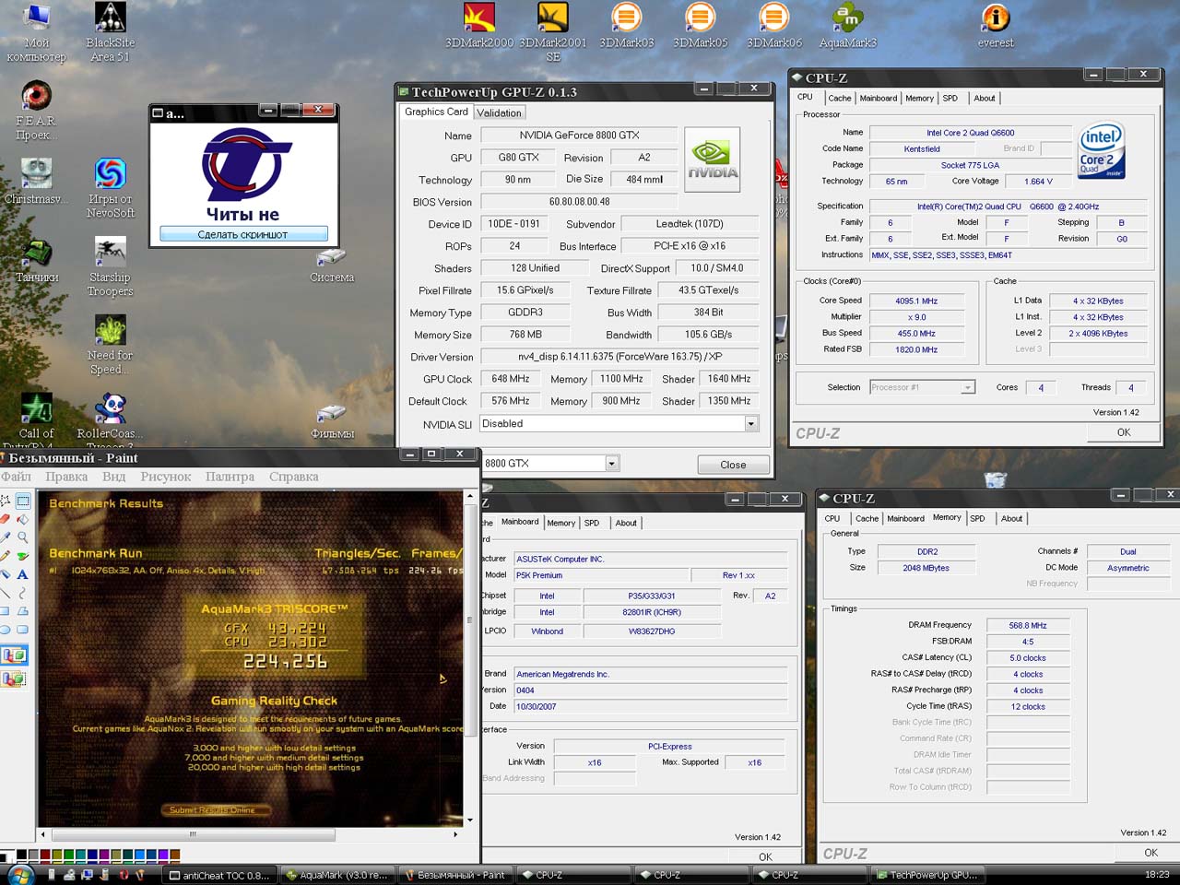The height and width of the screenshot is (885, 1180).
Task: Choose the Polygon tool in Paint
Action: pyautogui.click(x=23, y=611)
